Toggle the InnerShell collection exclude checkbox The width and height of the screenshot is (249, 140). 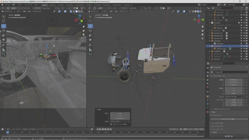pyautogui.click(x=239, y=23)
